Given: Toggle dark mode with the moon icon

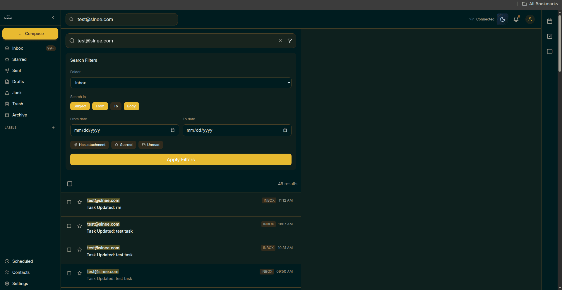Looking at the screenshot, I should tap(502, 19).
